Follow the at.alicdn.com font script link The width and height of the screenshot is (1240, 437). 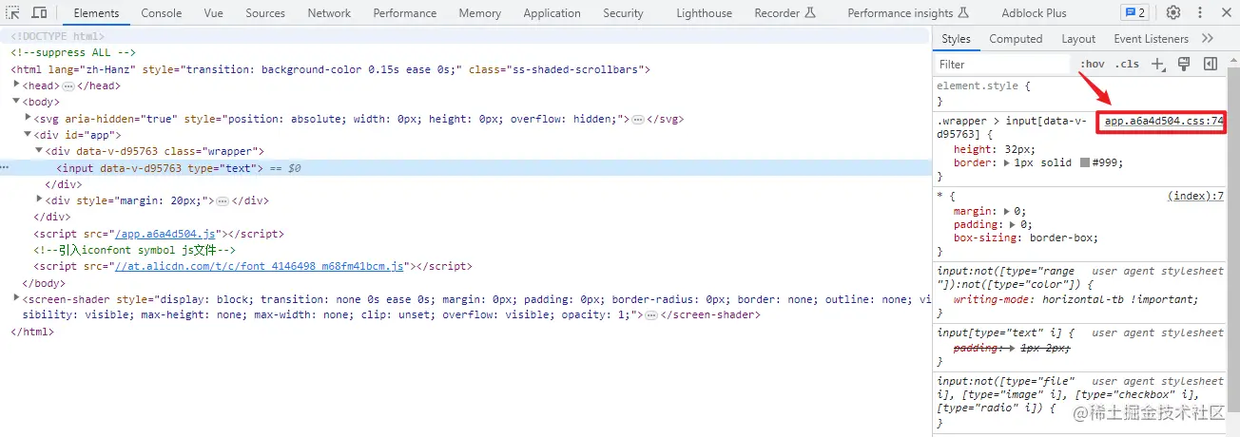click(x=259, y=267)
